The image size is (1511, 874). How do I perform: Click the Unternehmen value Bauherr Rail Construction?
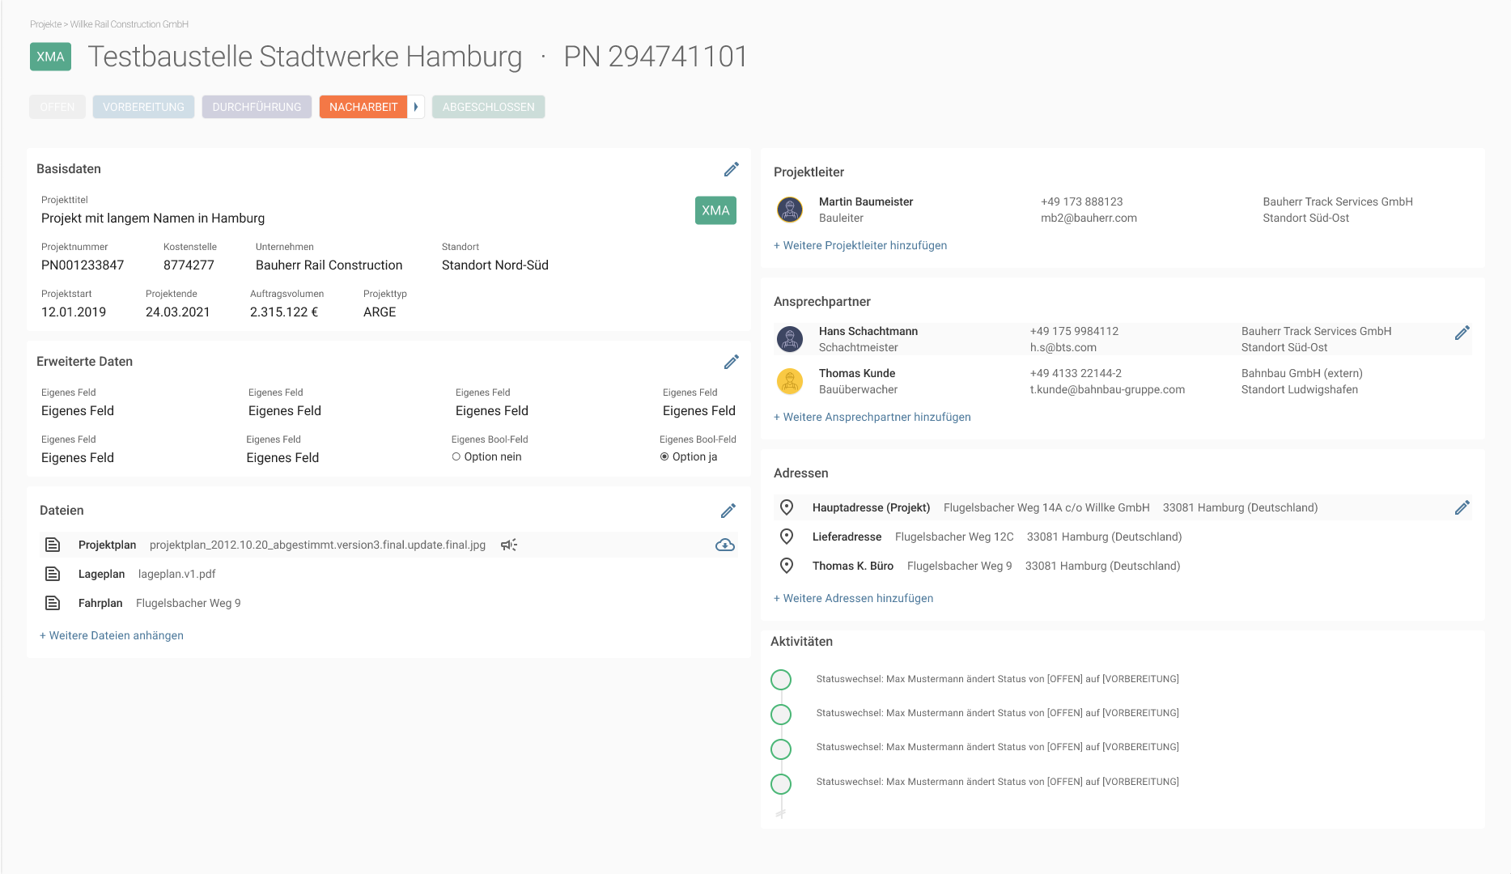click(x=329, y=265)
